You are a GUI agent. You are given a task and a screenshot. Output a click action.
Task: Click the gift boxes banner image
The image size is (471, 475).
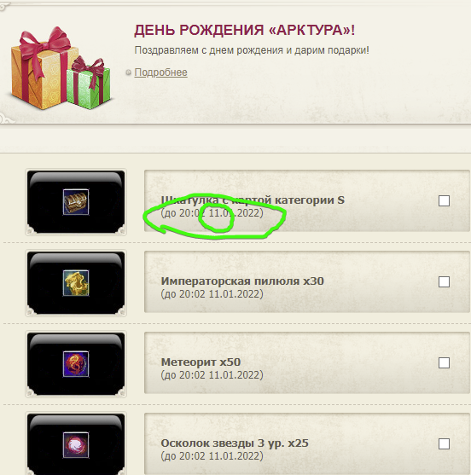tap(61, 68)
